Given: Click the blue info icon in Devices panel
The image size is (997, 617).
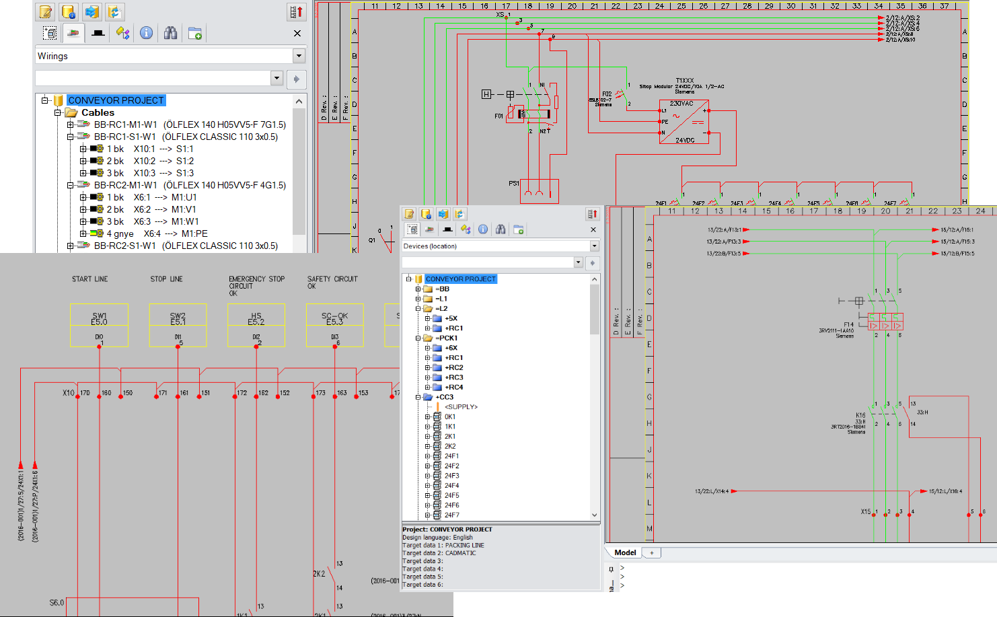Looking at the screenshot, I should point(483,229).
